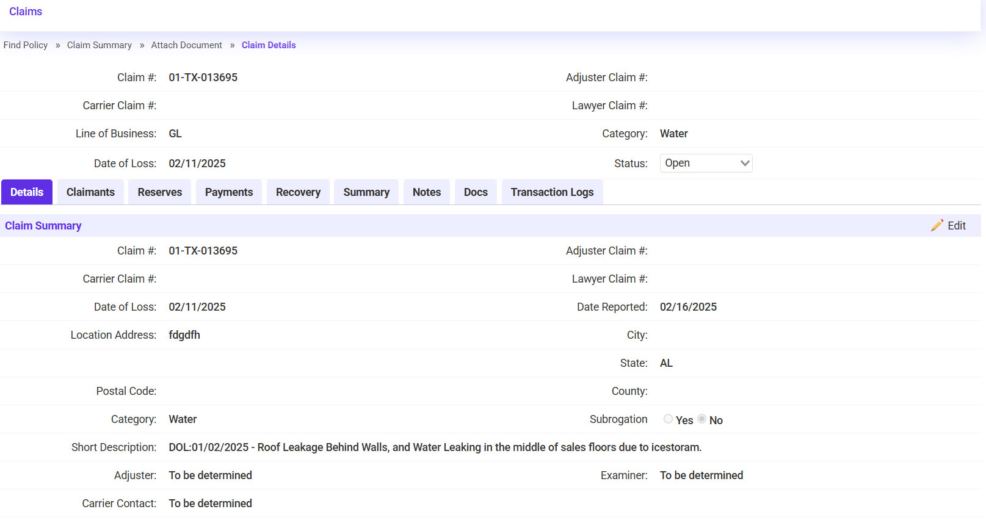Open the Status dropdown
Image resolution: width=986 pixels, height=520 pixels.
point(706,164)
